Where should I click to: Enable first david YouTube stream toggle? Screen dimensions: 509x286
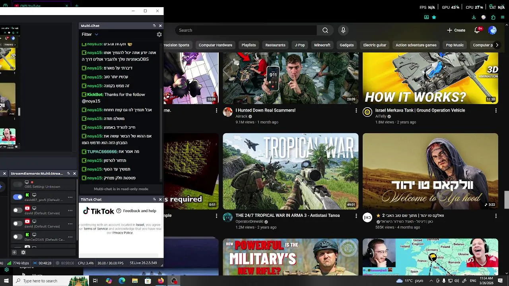(x=17, y=211)
